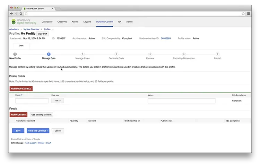This screenshot has width=260, height=165.
Task: Click the Values text input field
Action: tap(181, 101)
